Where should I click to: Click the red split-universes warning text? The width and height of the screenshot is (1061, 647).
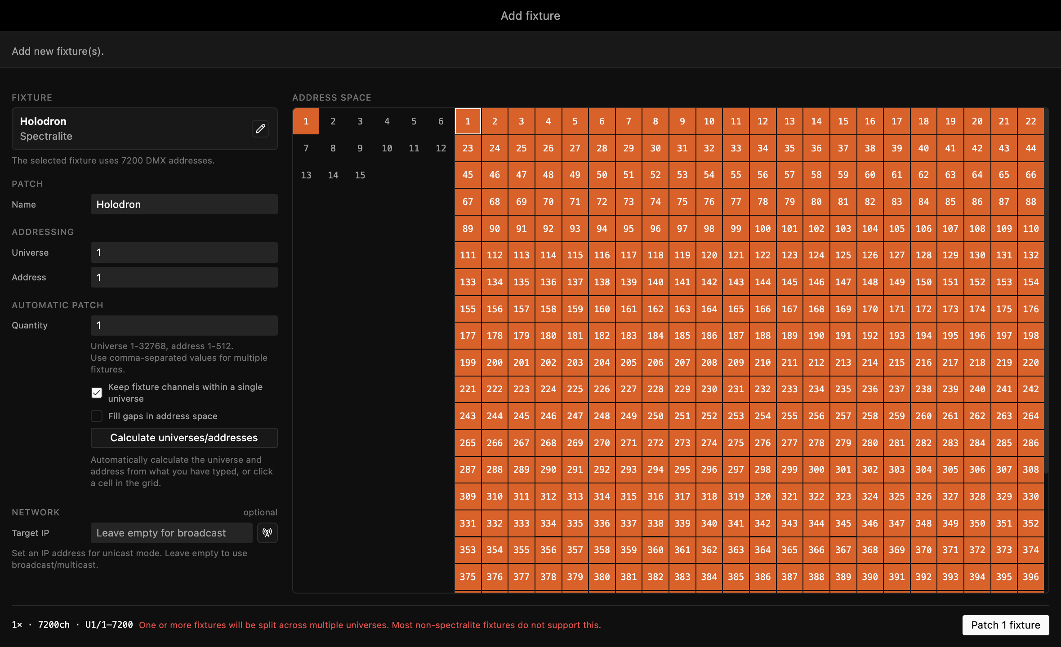pyautogui.click(x=370, y=625)
